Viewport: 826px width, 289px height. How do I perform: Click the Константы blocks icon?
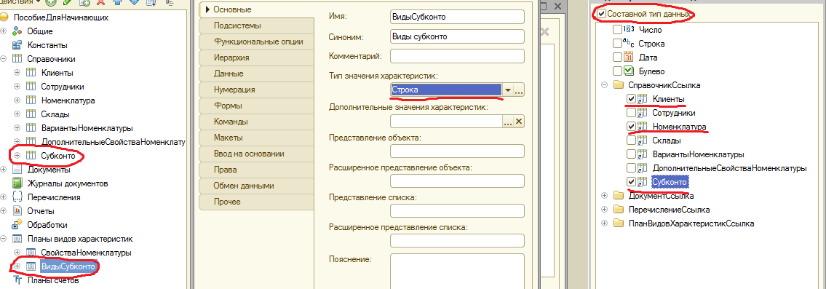17,45
